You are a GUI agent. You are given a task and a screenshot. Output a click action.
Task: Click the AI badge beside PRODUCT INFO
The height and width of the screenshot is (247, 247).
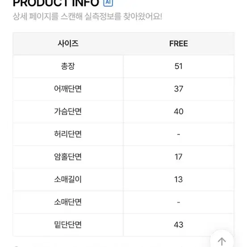108,3
